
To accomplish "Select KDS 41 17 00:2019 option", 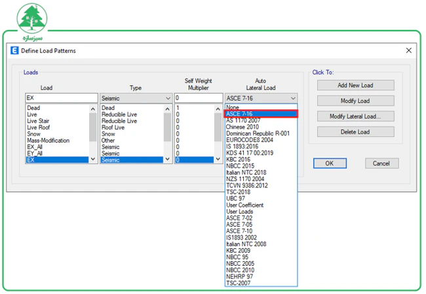I will 261,153.
